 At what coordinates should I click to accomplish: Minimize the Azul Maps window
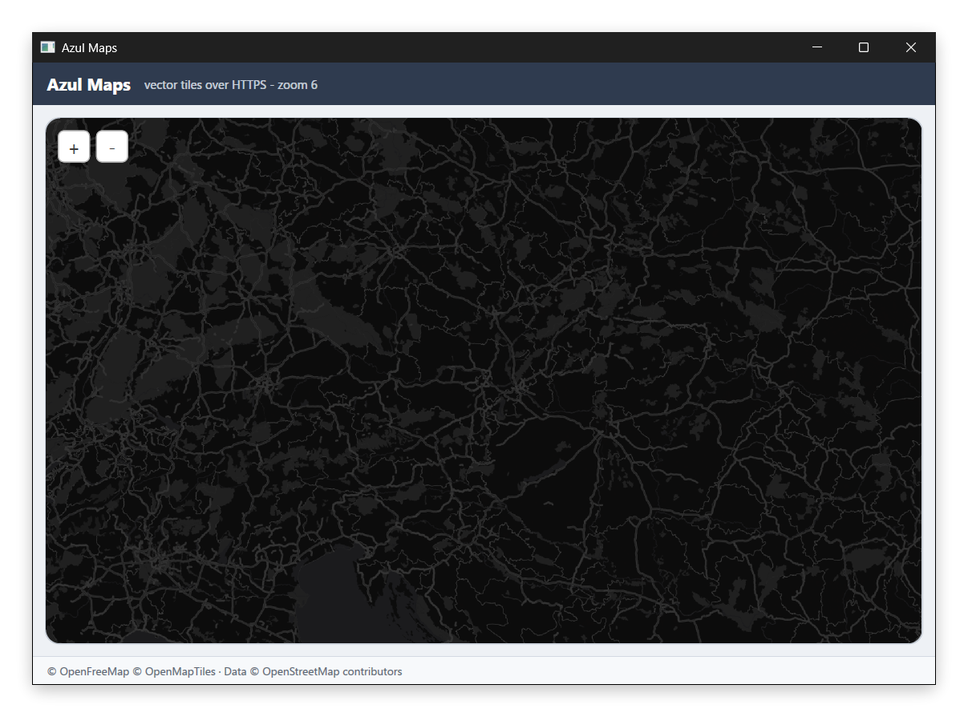[x=817, y=47]
